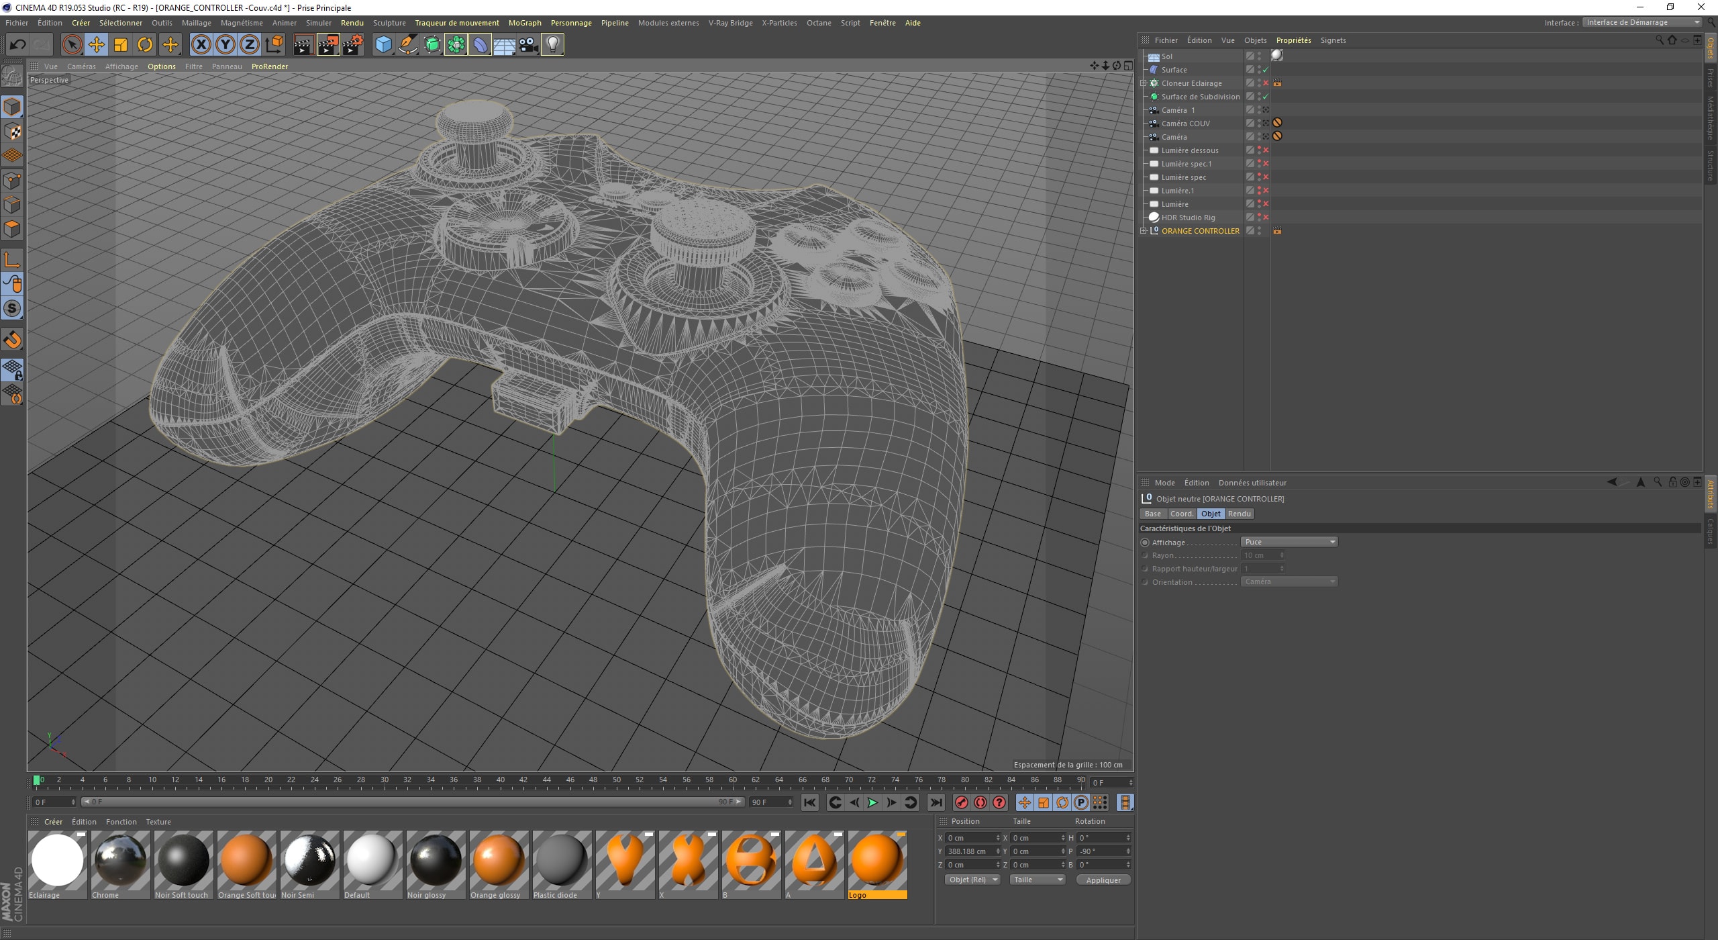Select the Chrome material swatch
Image resolution: width=1718 pixels, height=940 pixels.
121,865
